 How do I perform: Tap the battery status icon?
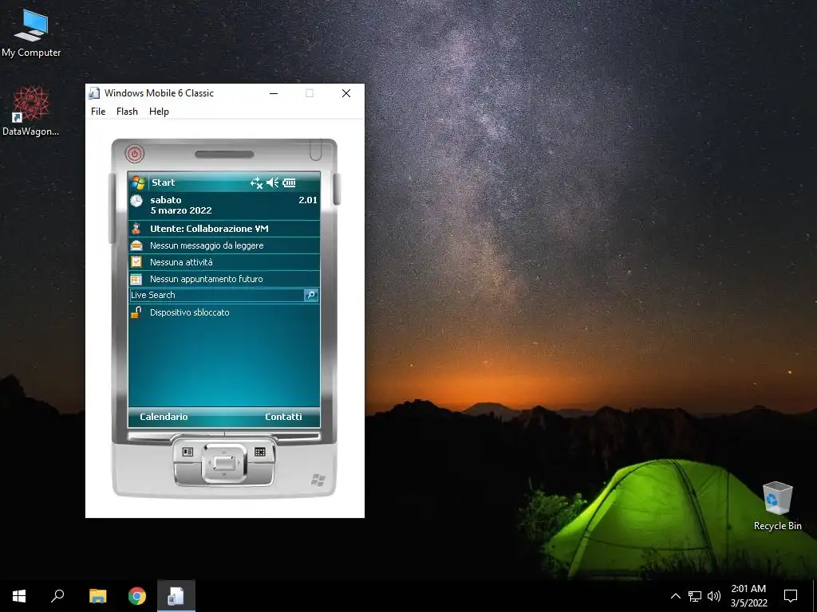coord(289,182)
